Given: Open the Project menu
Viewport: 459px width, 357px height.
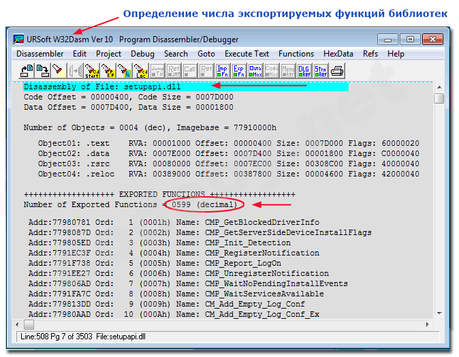Looking at the screenshot, I should coord(108,54).
